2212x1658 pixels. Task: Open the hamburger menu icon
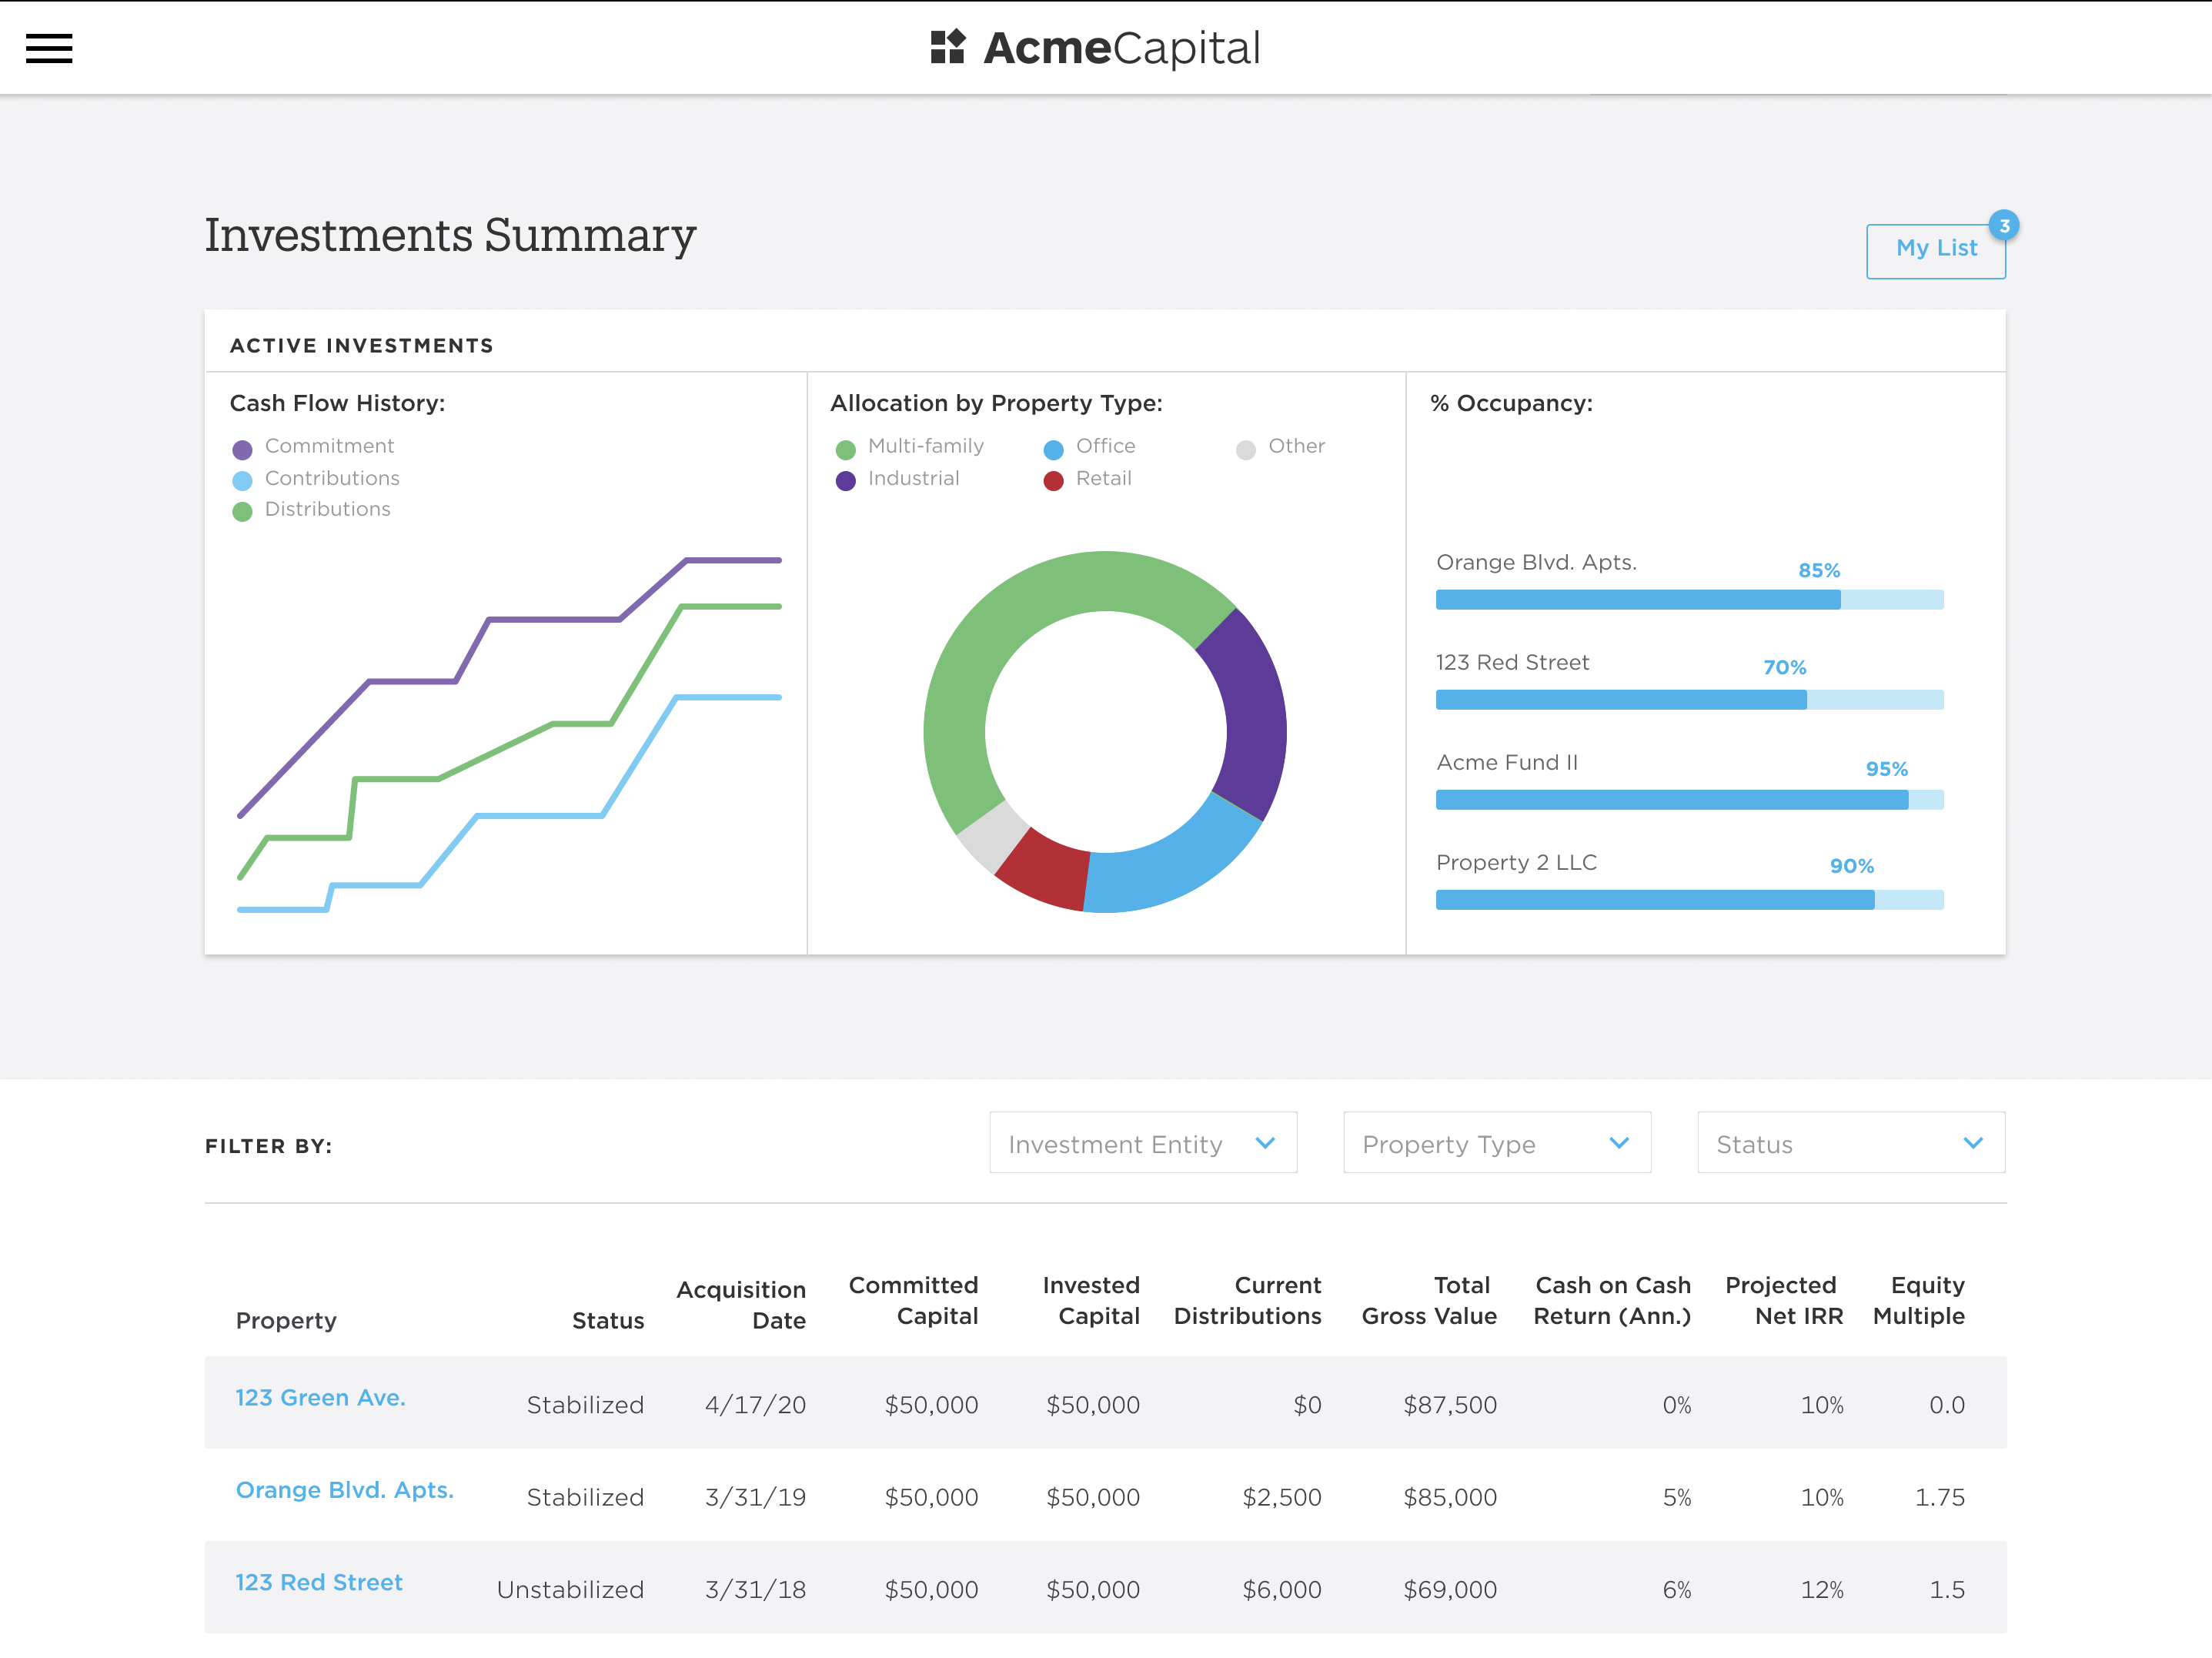49,48
